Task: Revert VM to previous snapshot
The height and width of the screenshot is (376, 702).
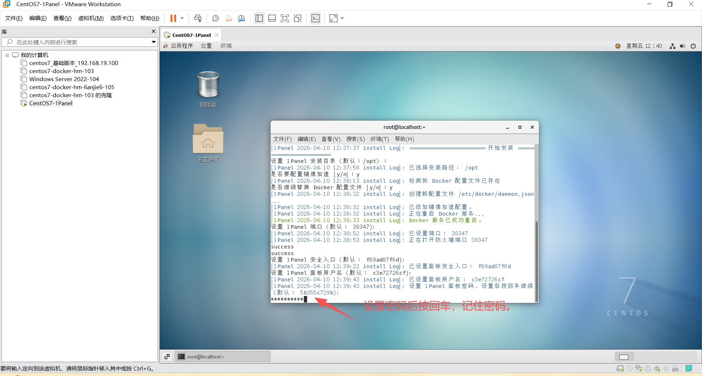Action: pos(229,18)
